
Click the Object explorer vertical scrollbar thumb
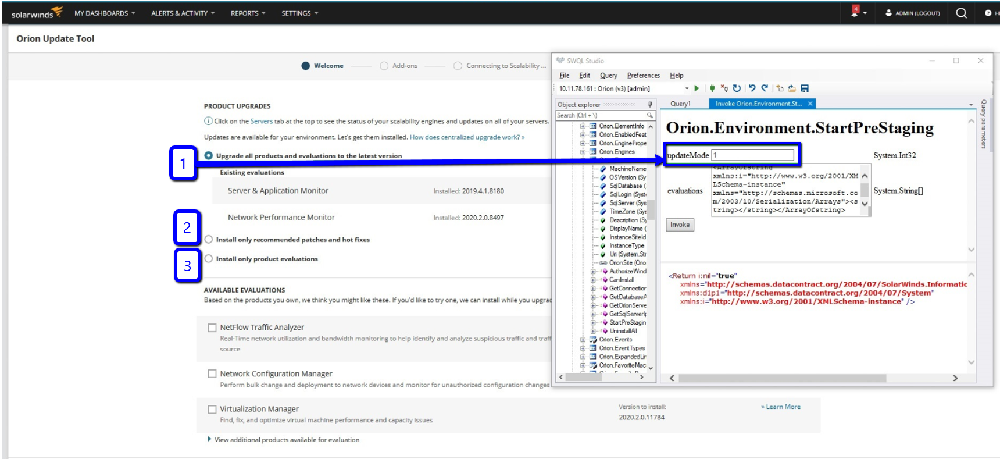click(651, 209)
